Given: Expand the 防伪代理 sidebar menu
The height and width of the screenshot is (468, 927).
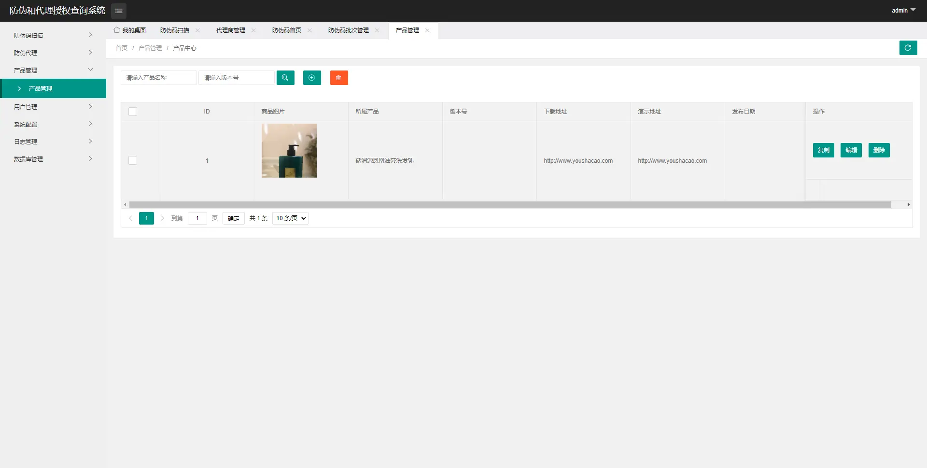Looking at the screenshot, I should pyautogui.click(x=53, y=53).
